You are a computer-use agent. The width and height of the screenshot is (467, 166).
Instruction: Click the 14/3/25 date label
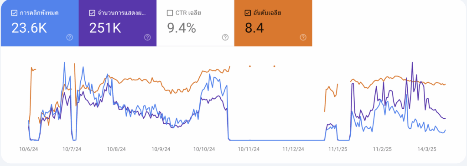coord(426,149)
